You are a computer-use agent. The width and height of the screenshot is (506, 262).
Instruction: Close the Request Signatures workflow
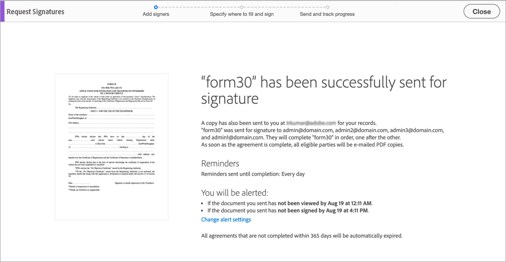(482, 11)
